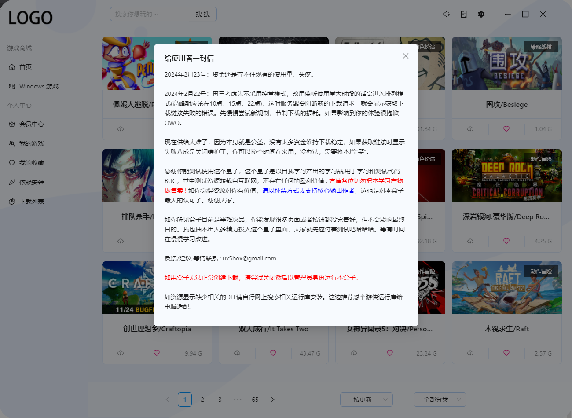
Task: Click the download cloud icon for 女神异闻录5 card
Action: coord(354,353)
